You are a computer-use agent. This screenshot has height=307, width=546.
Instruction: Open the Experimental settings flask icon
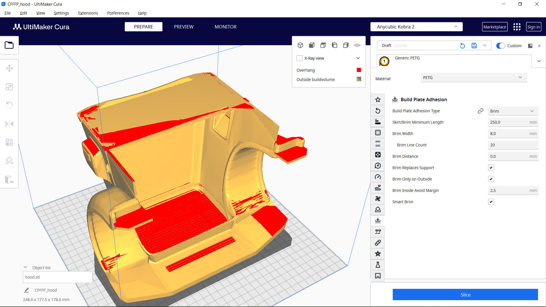point(378,265)
